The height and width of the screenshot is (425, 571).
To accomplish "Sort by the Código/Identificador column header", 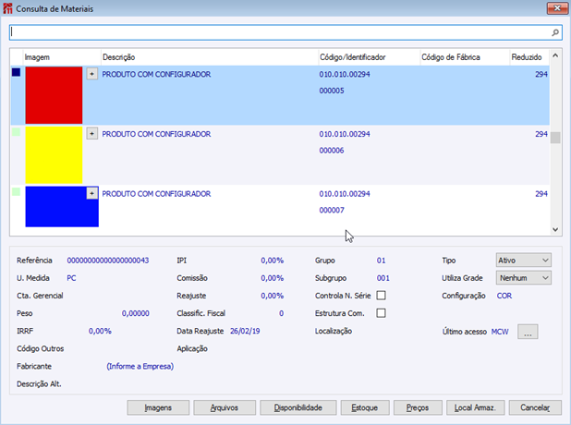I will (369, 57).
